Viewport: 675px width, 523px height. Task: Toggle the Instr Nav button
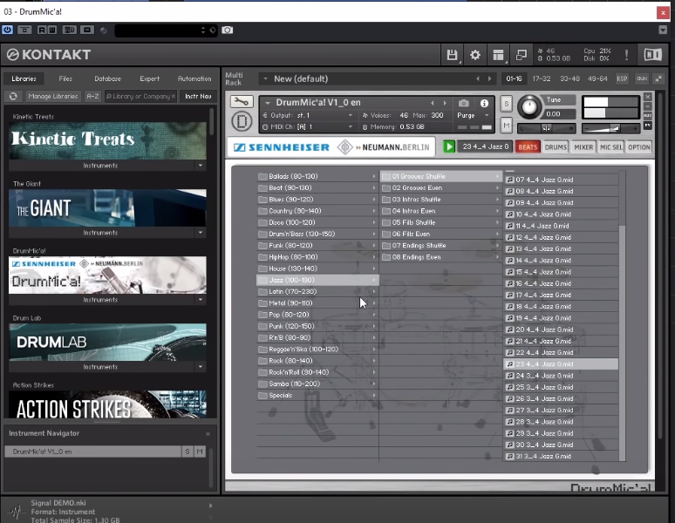pyautogui.click(x=198, y=96)
